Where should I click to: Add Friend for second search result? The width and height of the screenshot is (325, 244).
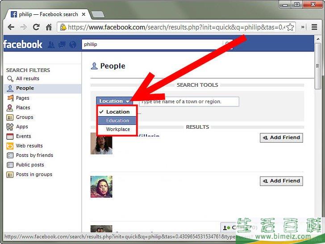coord(281,181)
